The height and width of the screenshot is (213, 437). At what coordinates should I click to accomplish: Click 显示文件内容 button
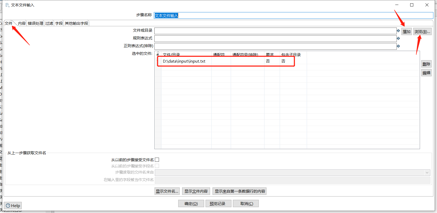[x=196, y=191]
